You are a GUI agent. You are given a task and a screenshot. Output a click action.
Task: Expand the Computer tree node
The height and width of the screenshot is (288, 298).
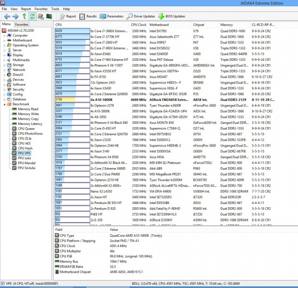tap(5, 36)
